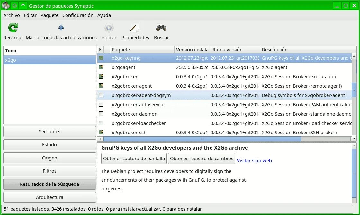Click the Origen button

coord(50,158)
